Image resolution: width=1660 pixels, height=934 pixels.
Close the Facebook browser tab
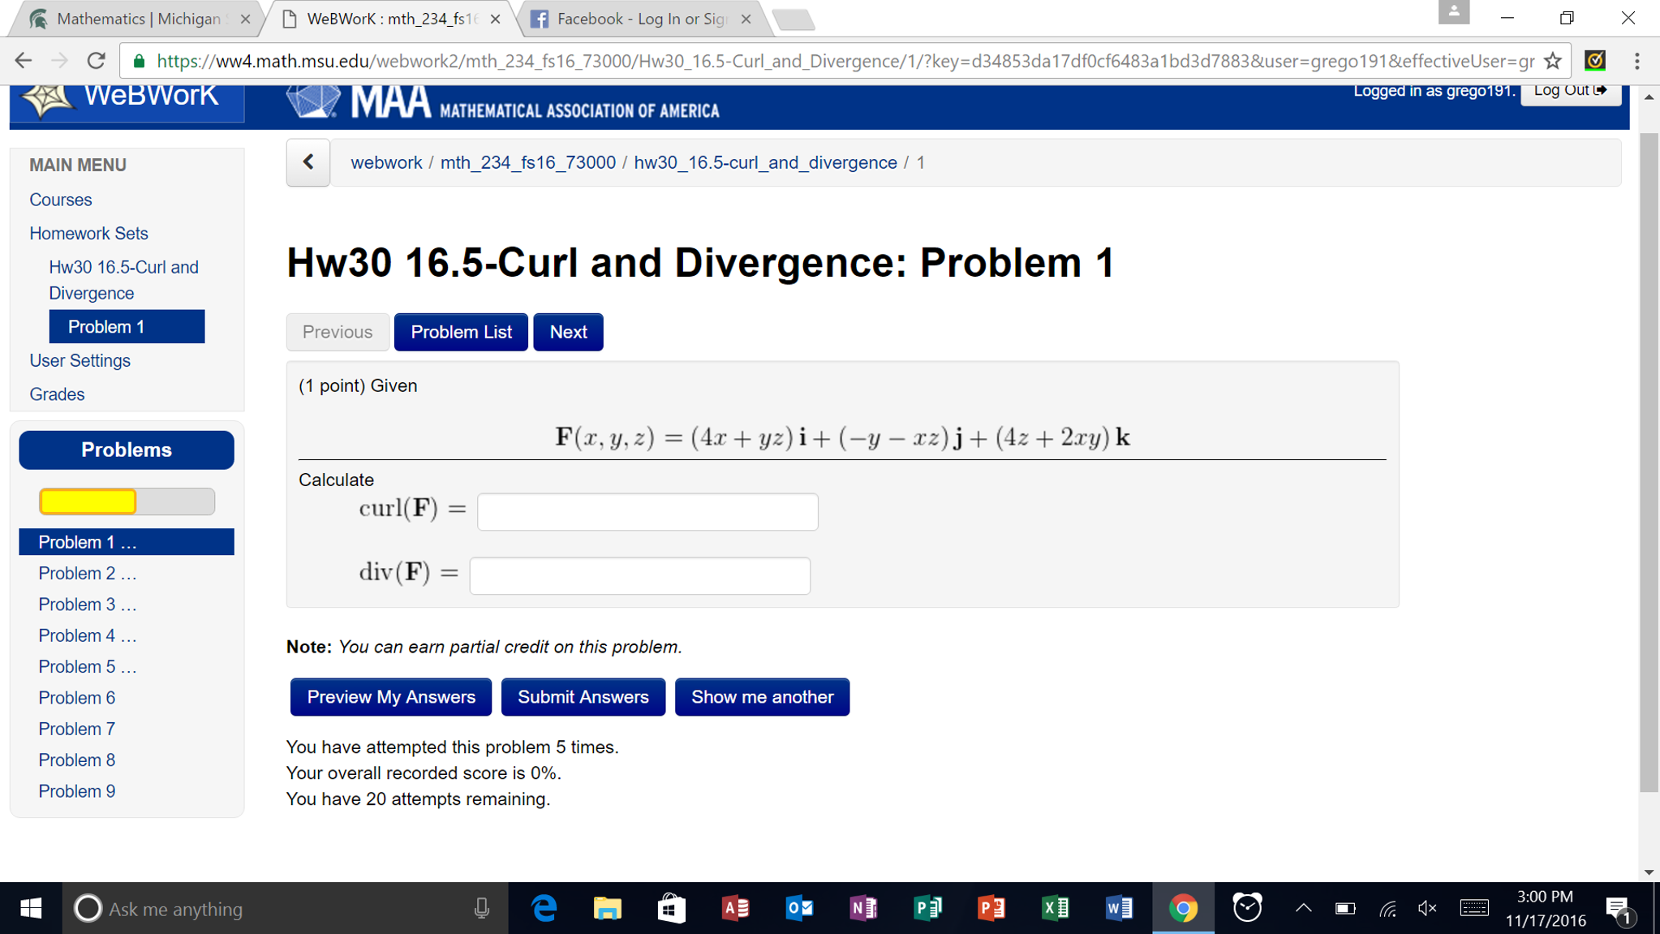tap(746, 19)
